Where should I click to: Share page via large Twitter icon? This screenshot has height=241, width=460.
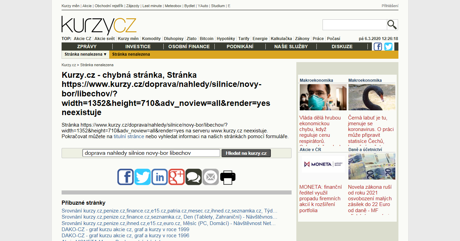point(143,177)
